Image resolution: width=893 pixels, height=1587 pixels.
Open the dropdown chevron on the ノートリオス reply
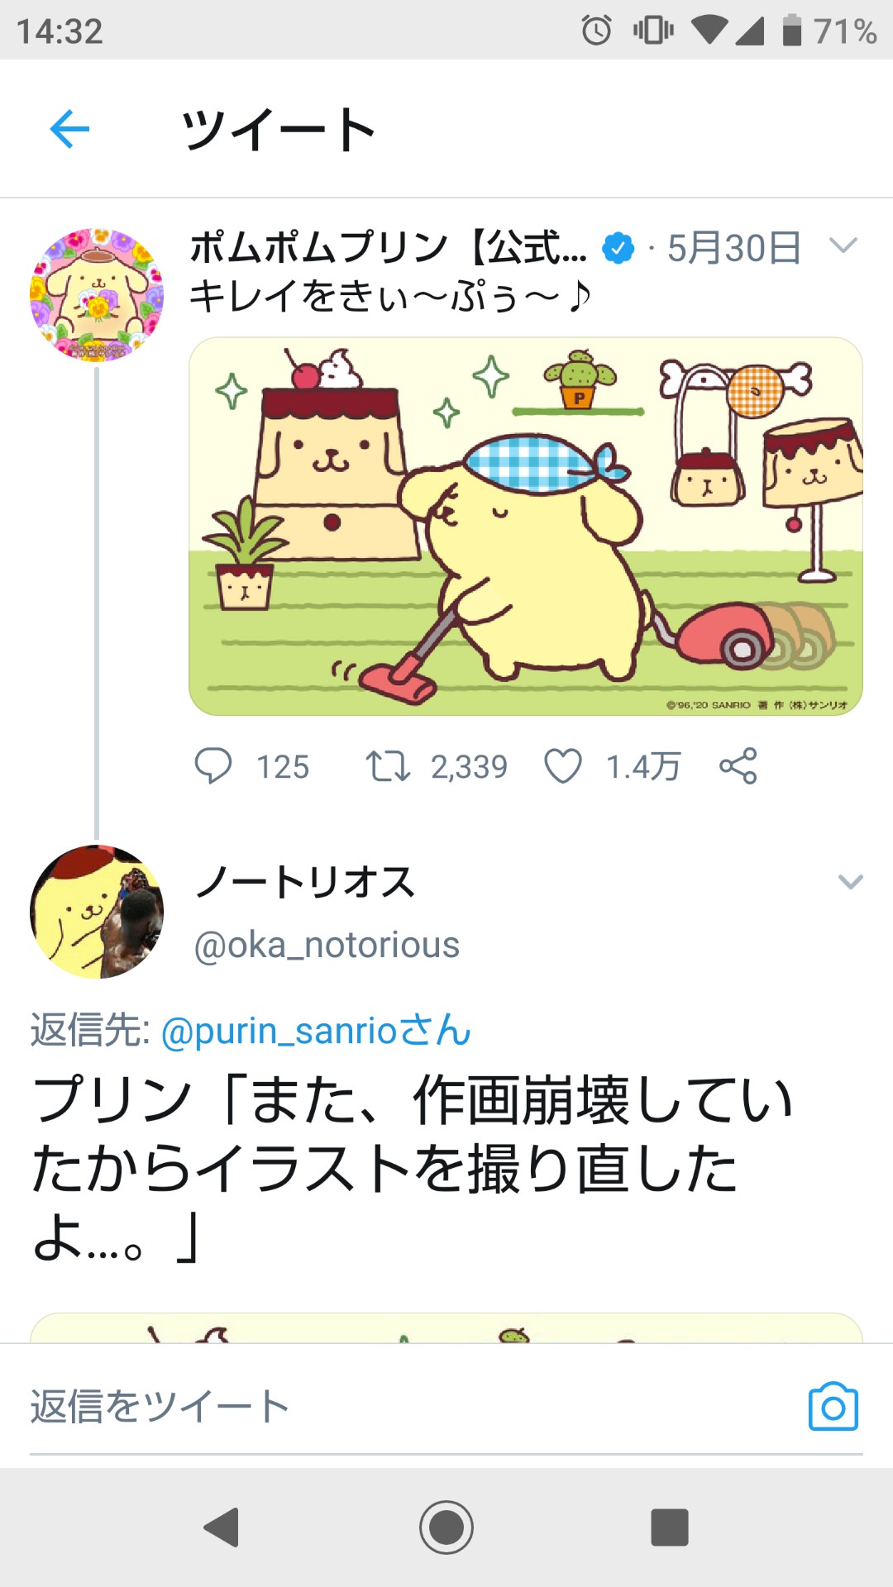coord(850,881)
